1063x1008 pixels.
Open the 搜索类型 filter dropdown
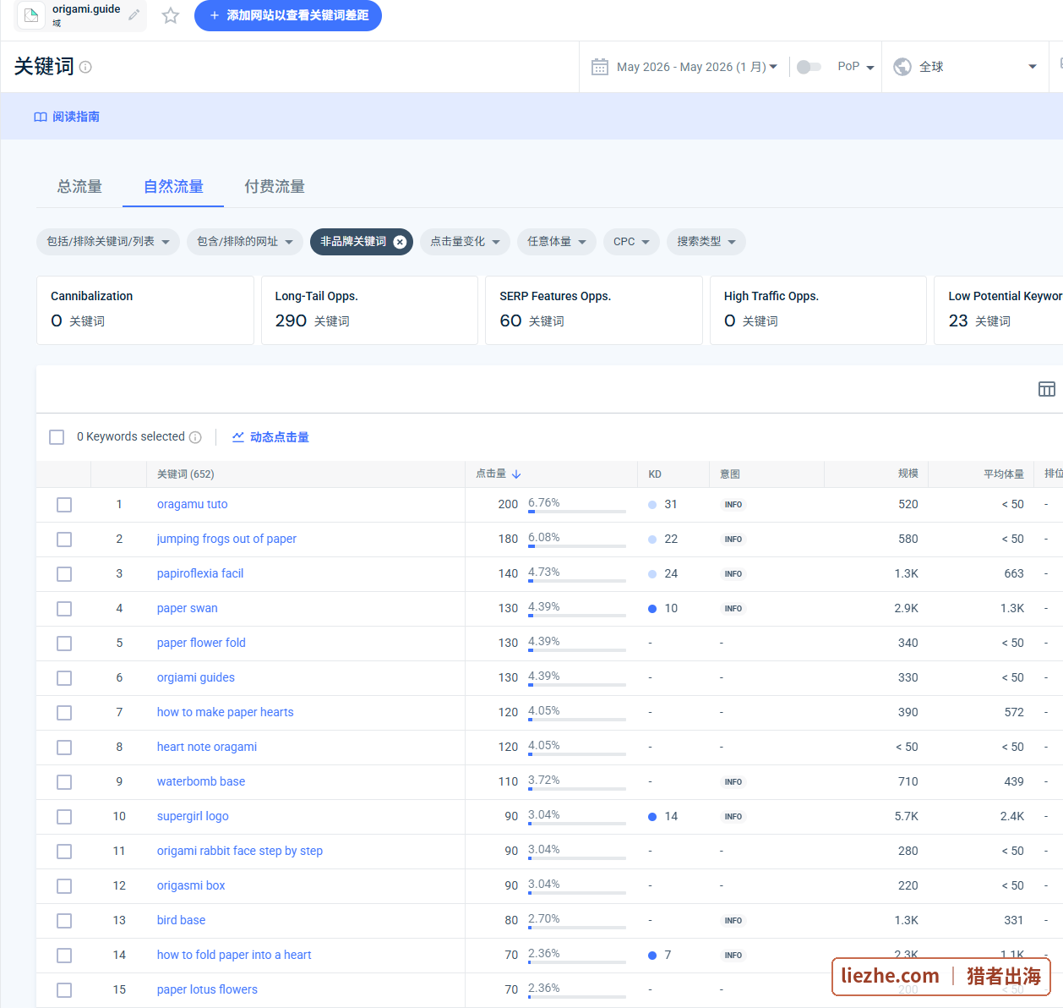point(706,242)
